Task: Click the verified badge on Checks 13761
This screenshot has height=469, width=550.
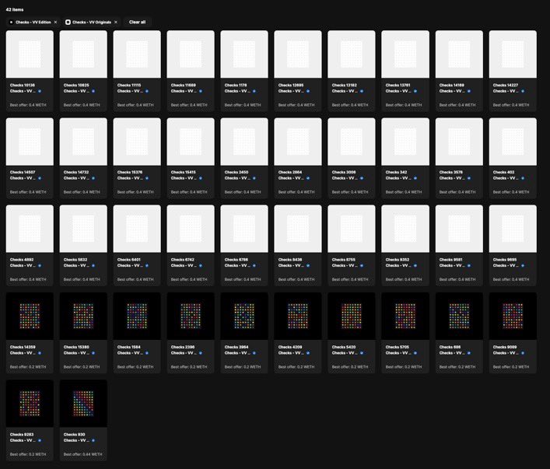Action: pos(415,91)
